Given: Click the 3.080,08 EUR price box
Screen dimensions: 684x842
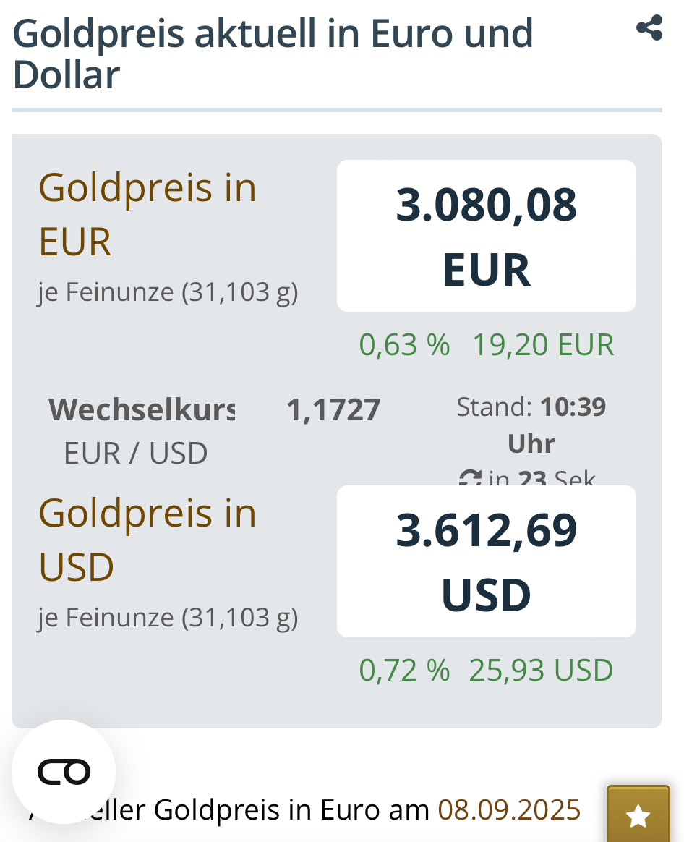Looking at the screenshot, I should click(486, 236).
